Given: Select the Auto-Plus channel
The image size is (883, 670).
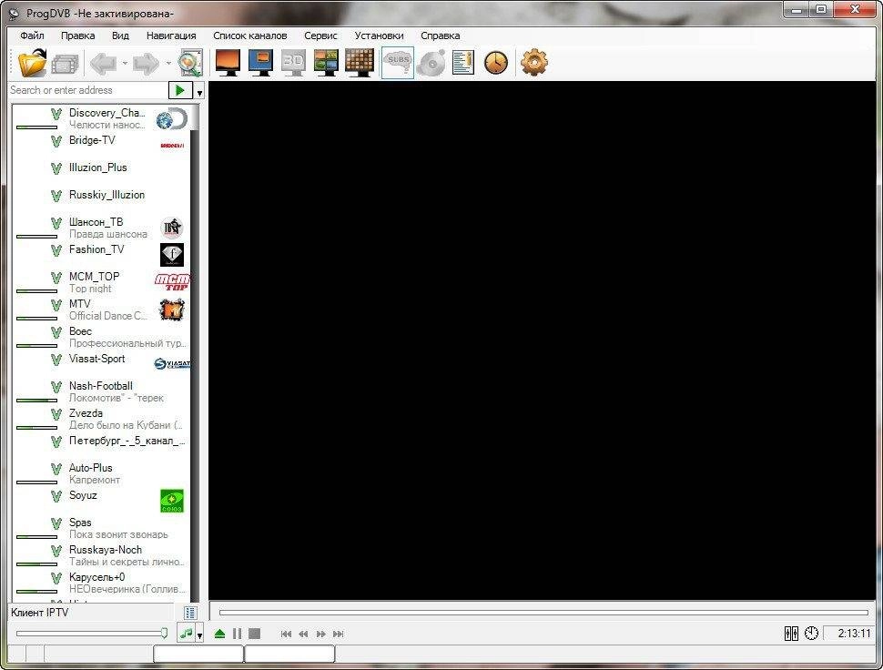Looking at the screenshot, I should (x=101, y=473).
